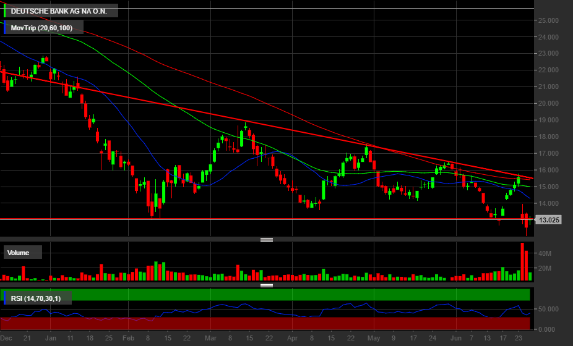573x346 pixels.
Task: Click the Jan date label on time axis
Action: pos(50,338)
